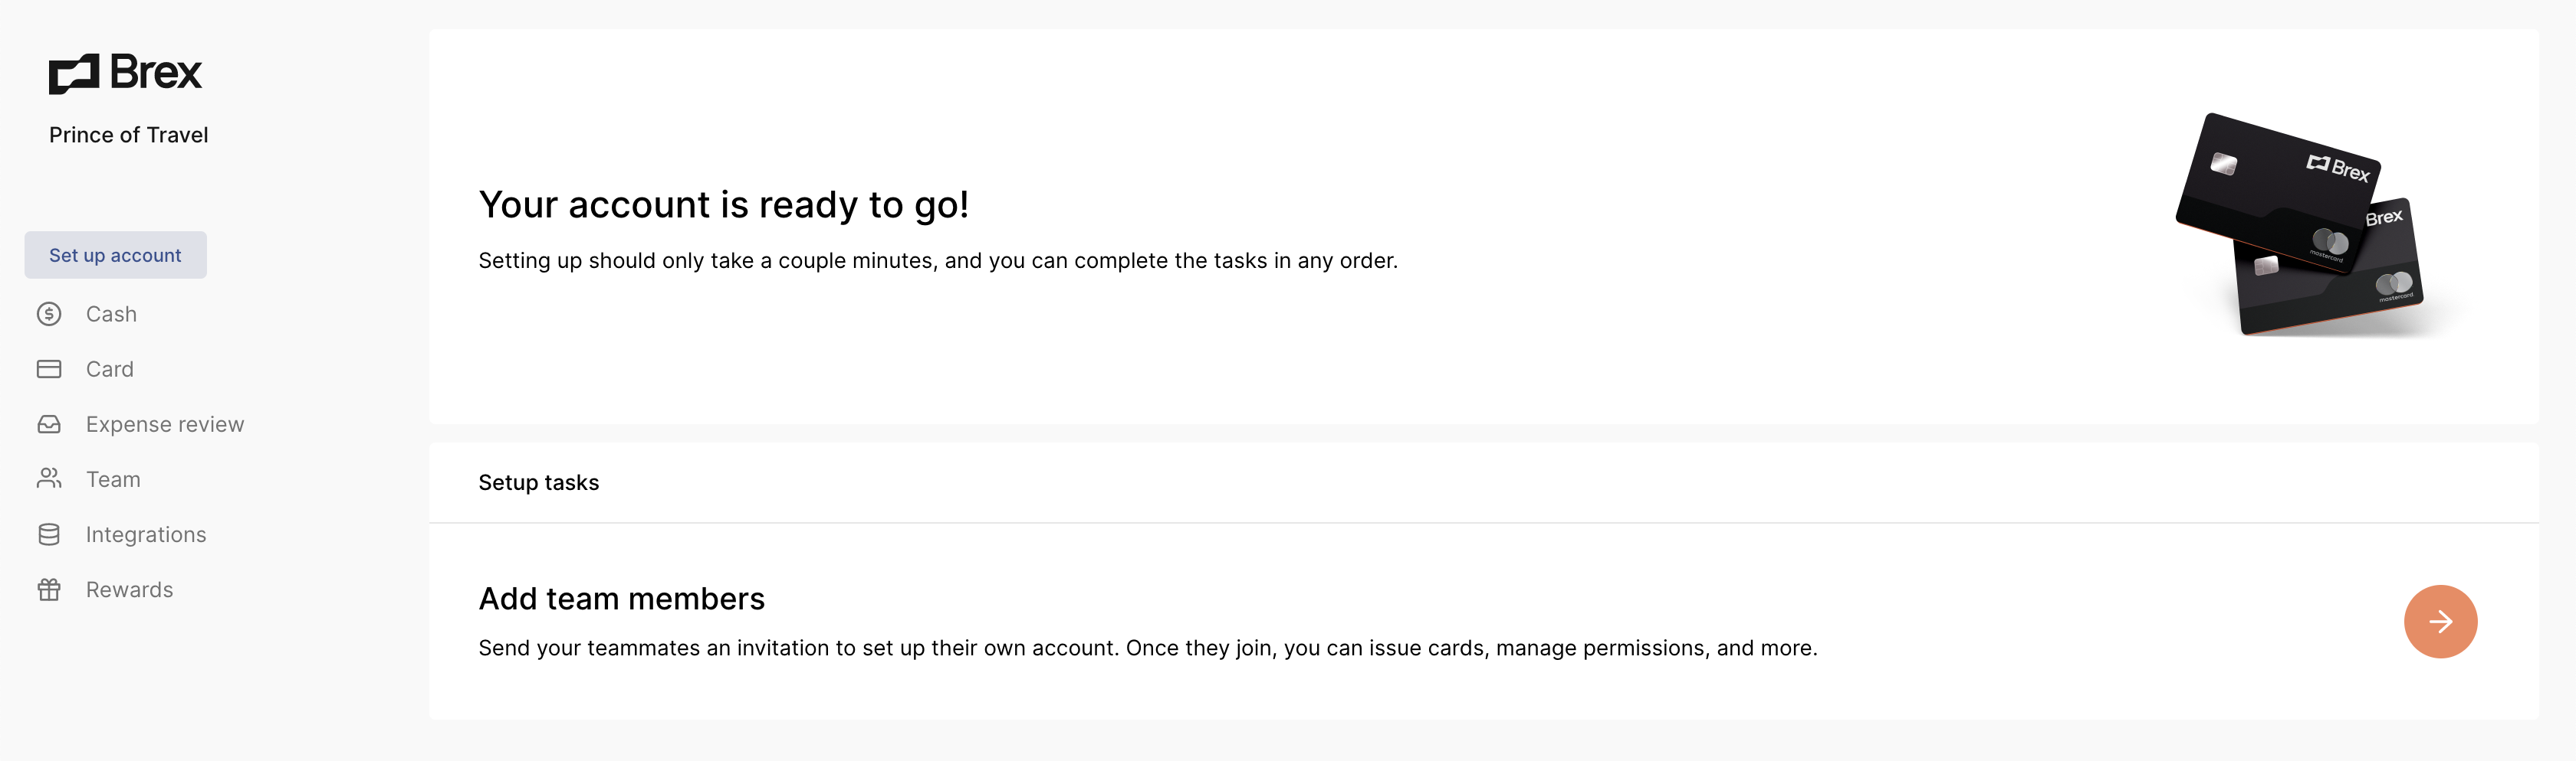
Task: Click the Setup tasks section header
Action: point(538,482)
